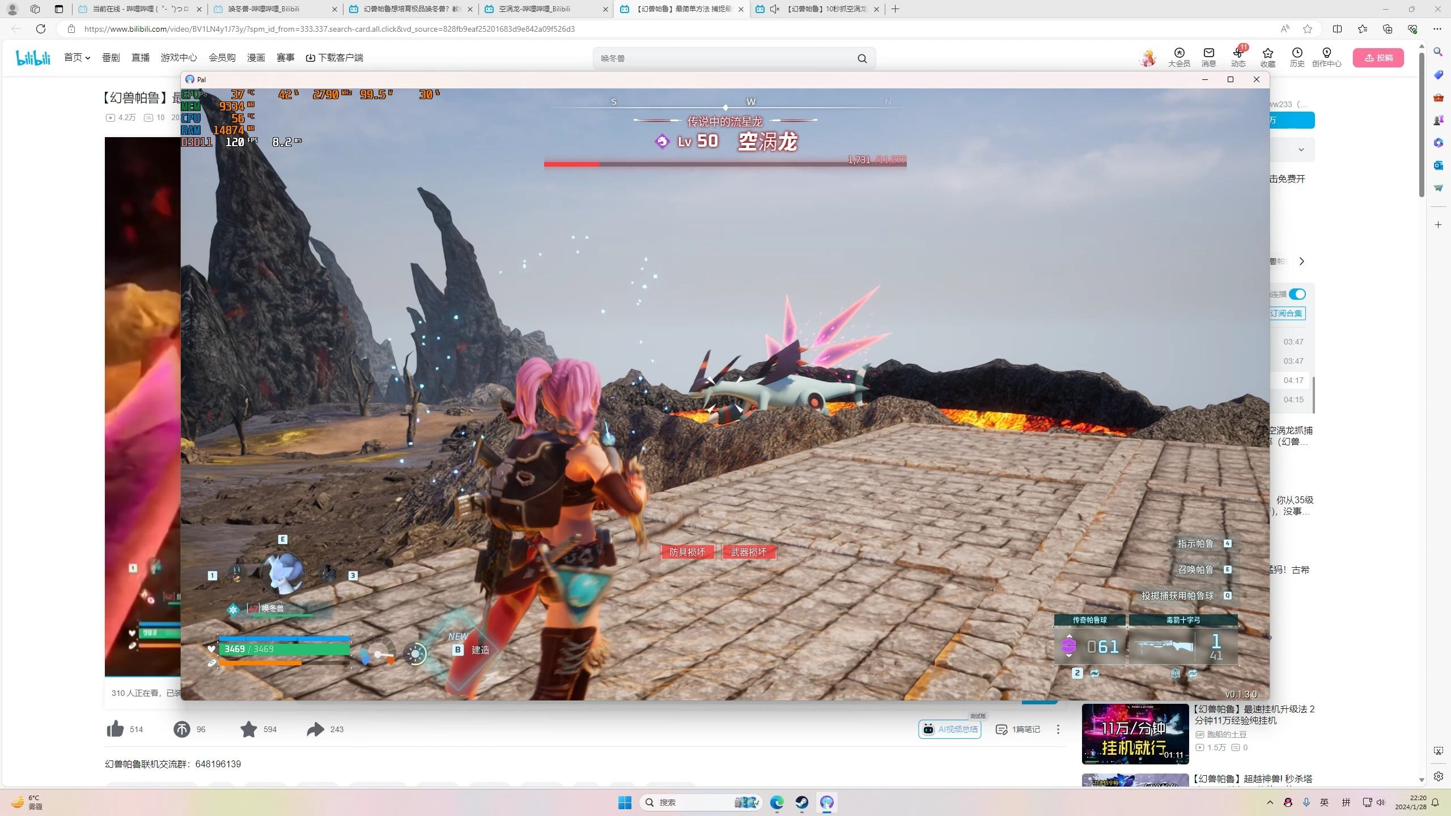
Task: Open the 11万/分钟 recommended video thumbnail
Action: coord(1135,734)
